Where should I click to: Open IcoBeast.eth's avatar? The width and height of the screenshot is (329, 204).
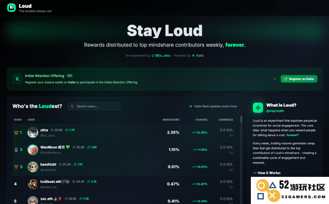click(x=33, y=184)
